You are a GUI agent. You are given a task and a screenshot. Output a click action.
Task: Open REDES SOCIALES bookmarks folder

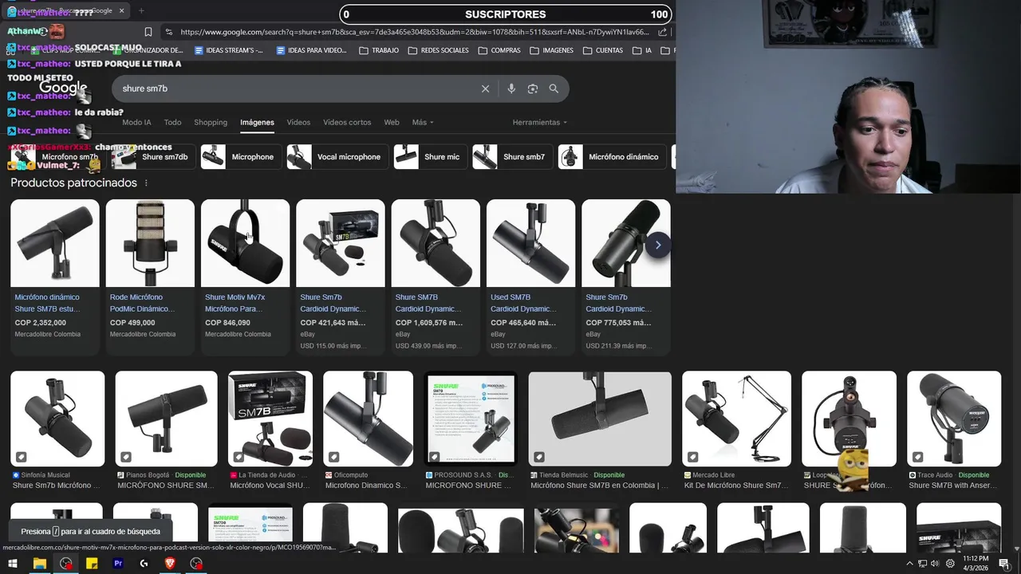(x=438, y=50)
